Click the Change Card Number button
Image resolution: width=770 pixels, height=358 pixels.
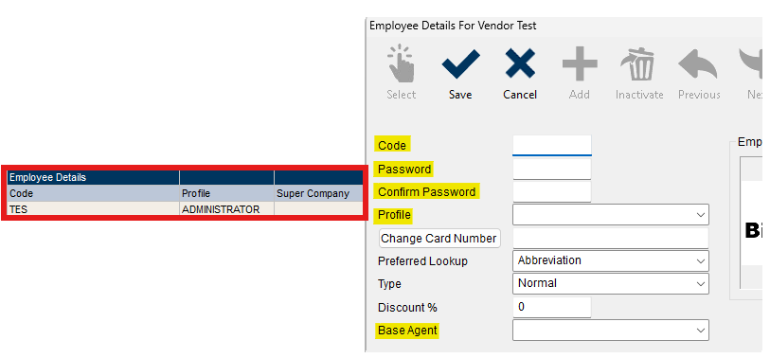(439, 238)
